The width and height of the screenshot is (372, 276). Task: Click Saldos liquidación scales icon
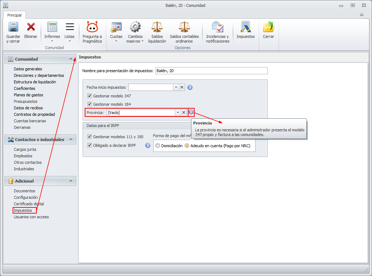coord(157,27)
